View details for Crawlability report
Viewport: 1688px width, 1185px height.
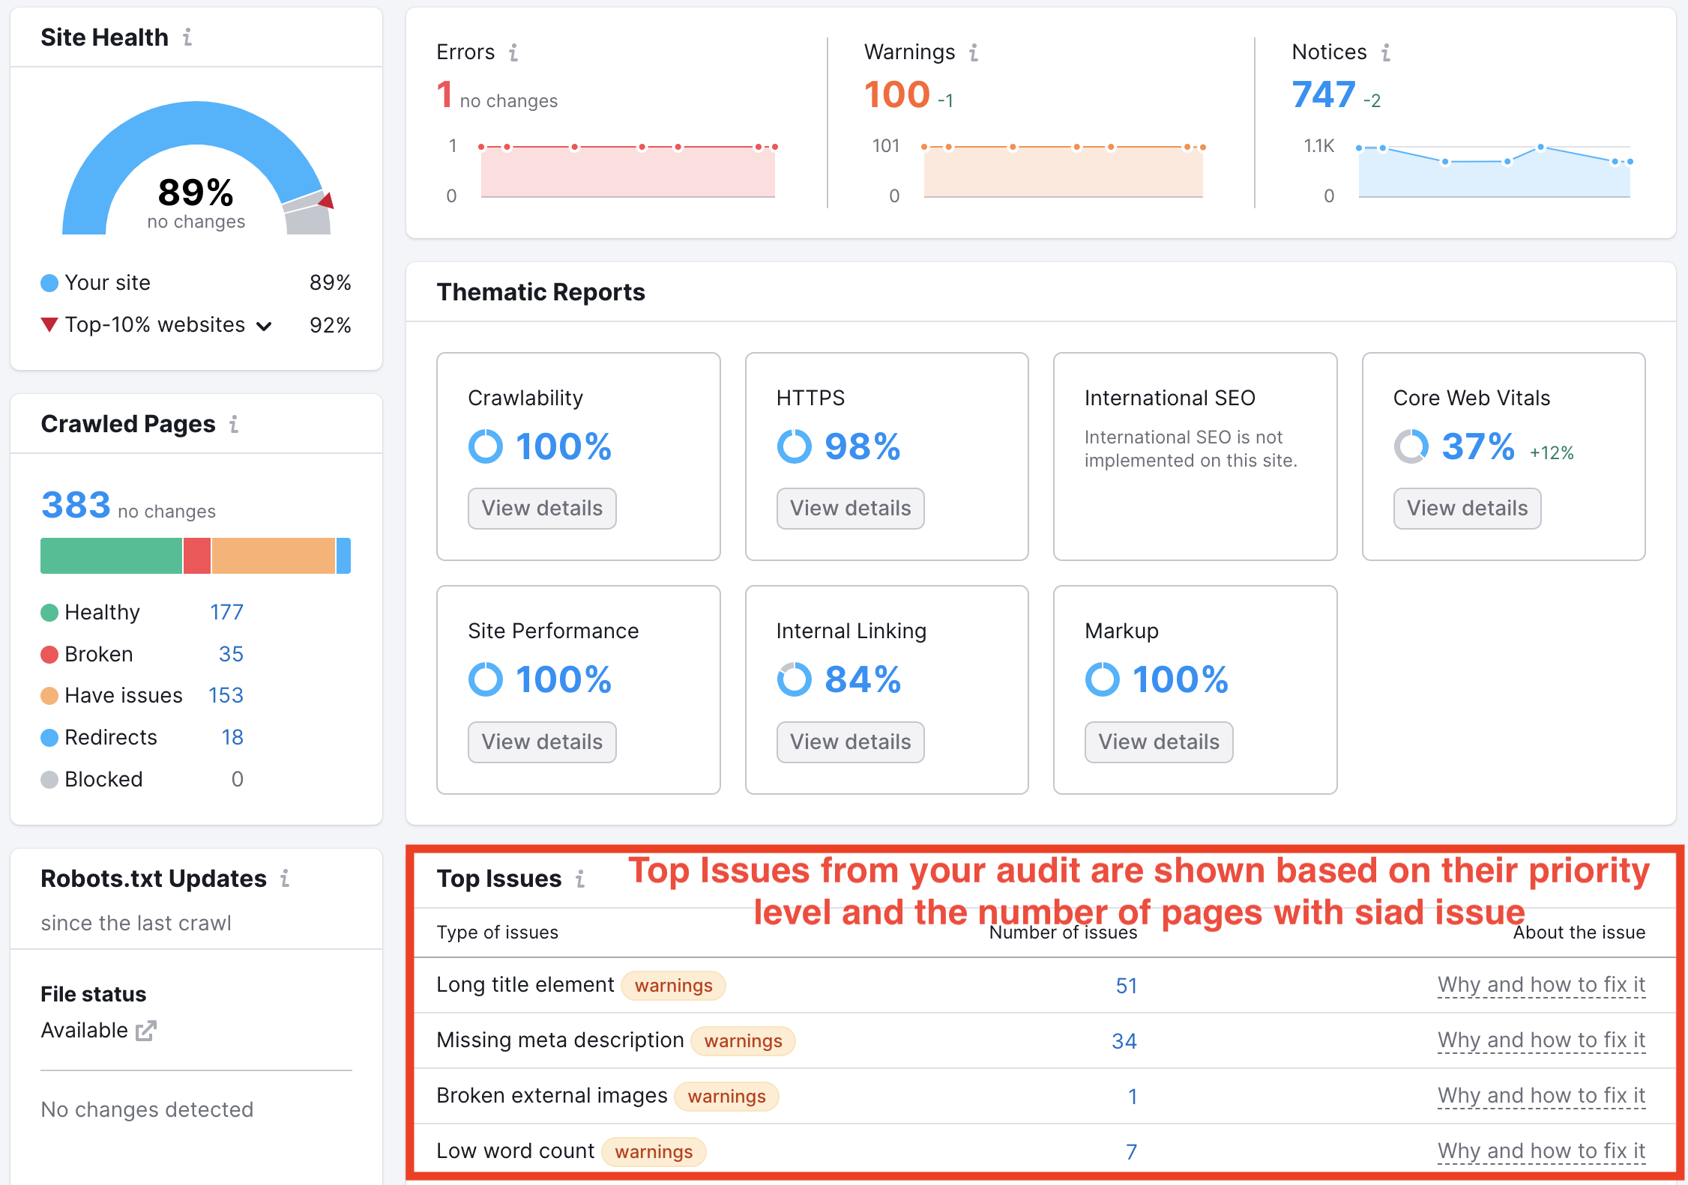pyautogui.click(x=542, y=509)
